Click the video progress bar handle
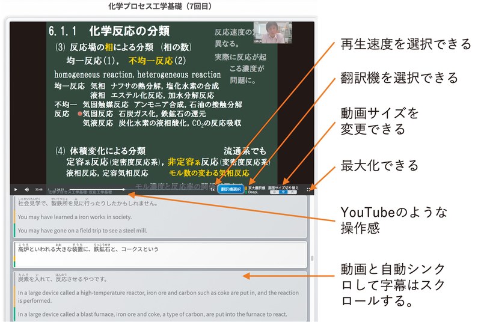This screenshot has height=322, width=481. (124, 189)
